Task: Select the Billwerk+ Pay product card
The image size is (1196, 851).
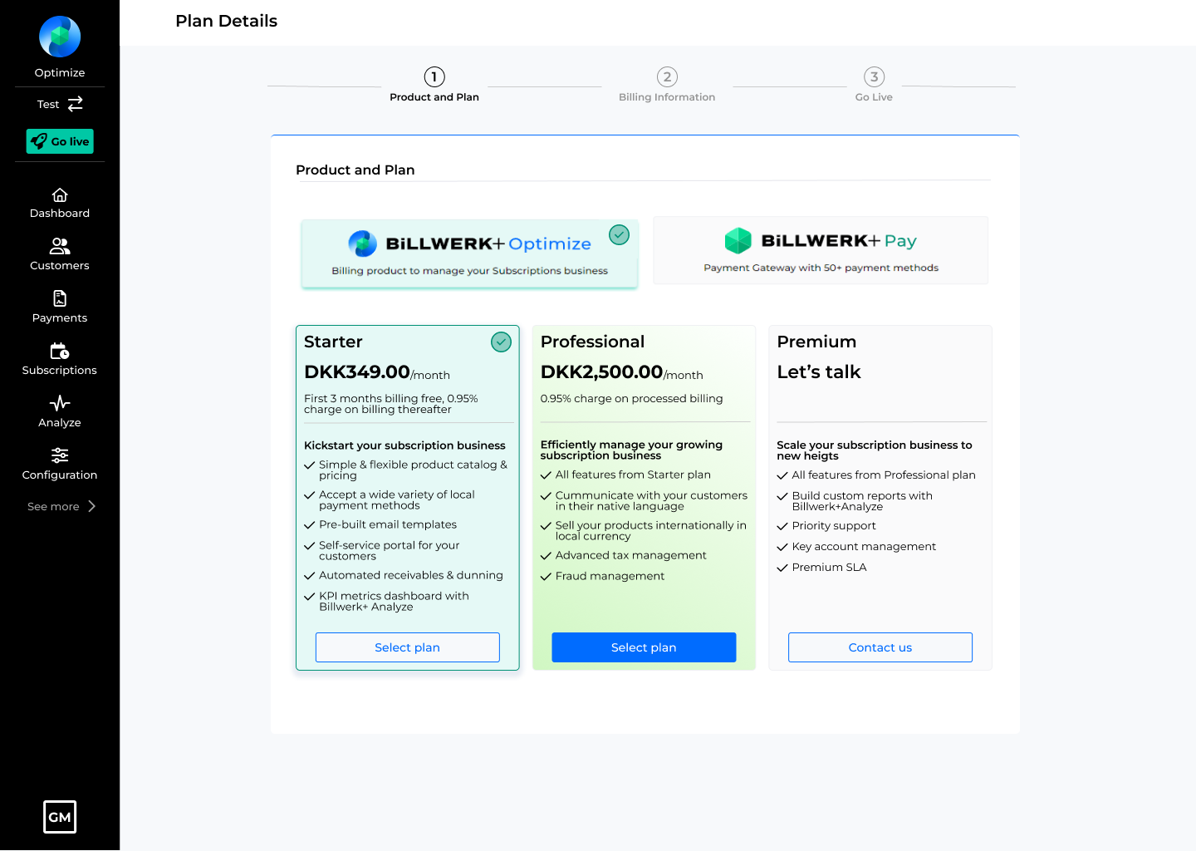Action: click(x=821, y=250)
